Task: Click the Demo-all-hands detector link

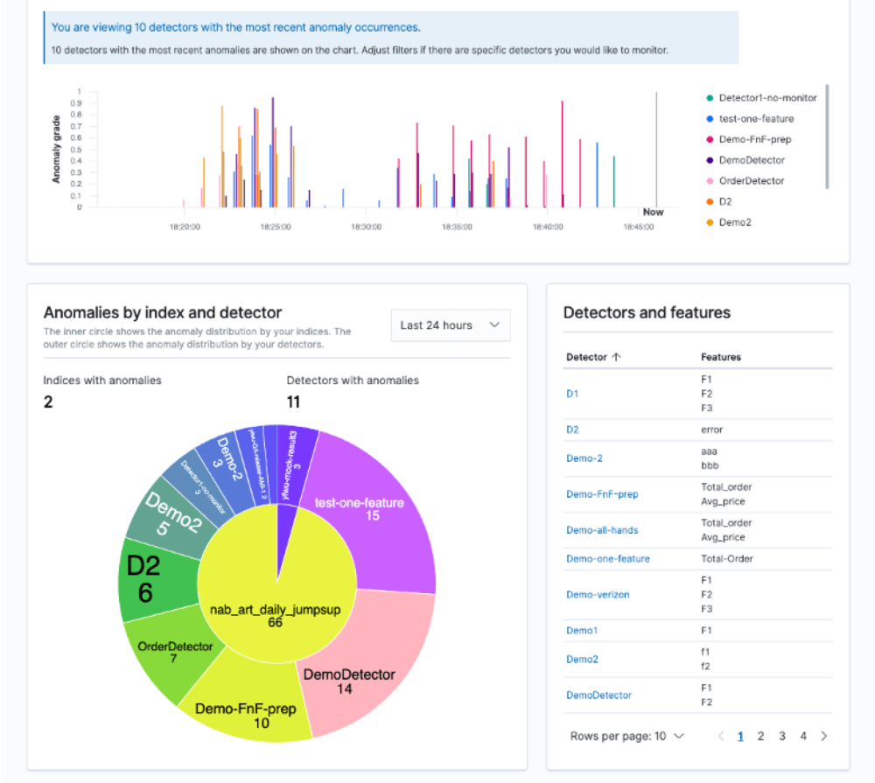Action: point(602,530)
